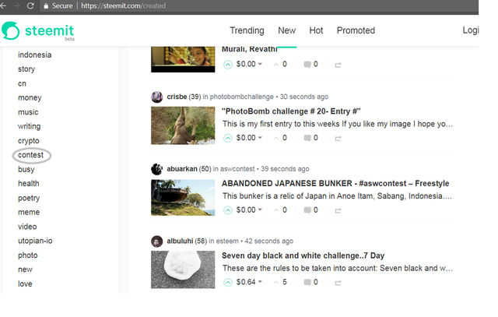498x317 pixels.
Task: Click the secure padlock icon
Action: [46, 6]
